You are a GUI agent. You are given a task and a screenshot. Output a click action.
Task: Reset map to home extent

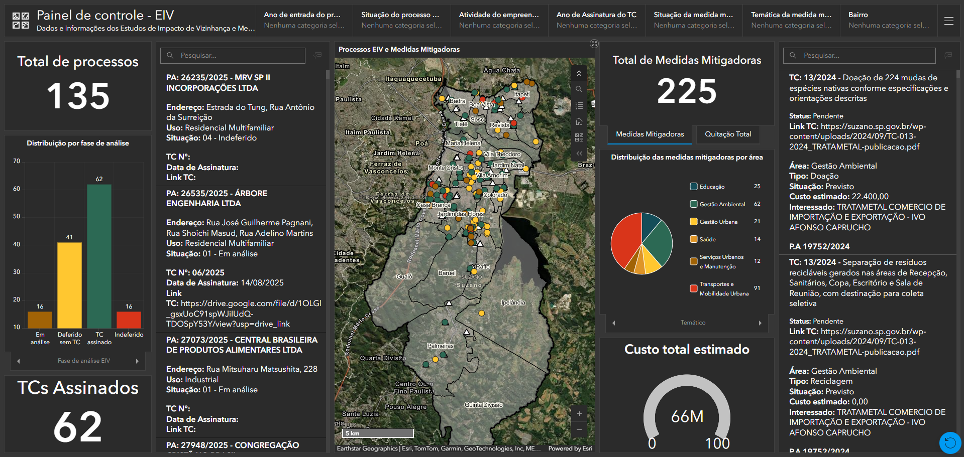pos(579,121)
